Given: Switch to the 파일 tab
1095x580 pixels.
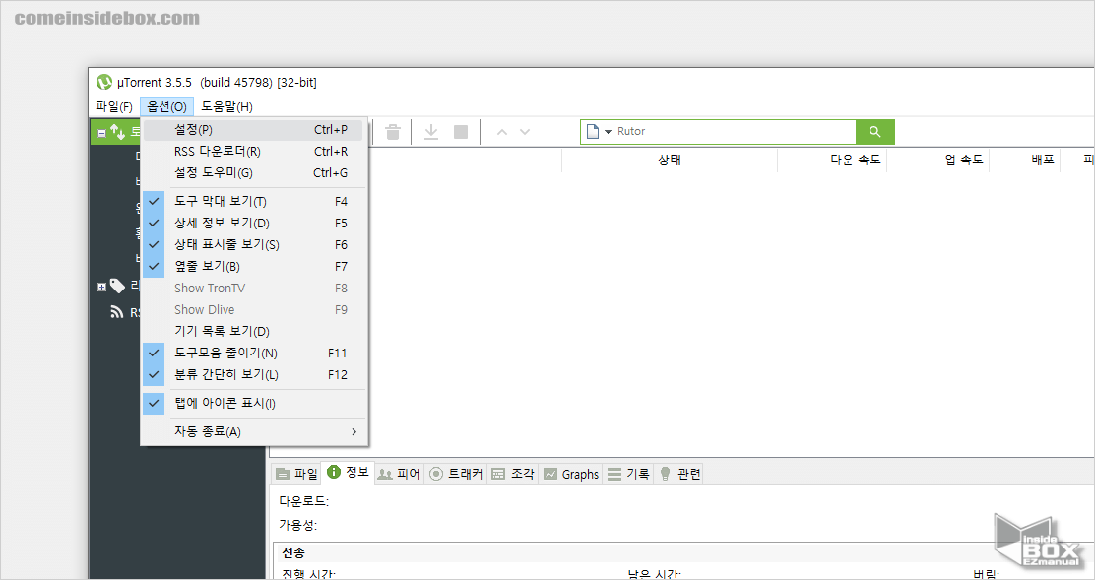Looking at the screenshot, I should pyautogui.click(x=296, y=474).
